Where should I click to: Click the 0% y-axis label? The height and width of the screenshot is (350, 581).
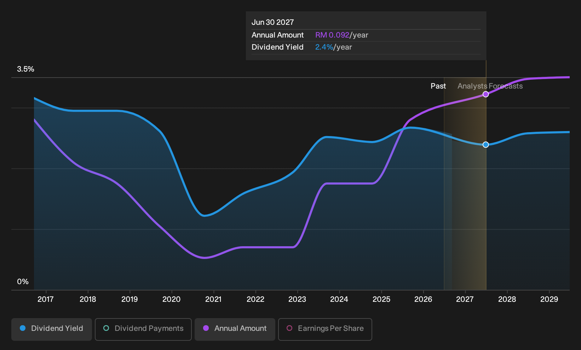23,282
